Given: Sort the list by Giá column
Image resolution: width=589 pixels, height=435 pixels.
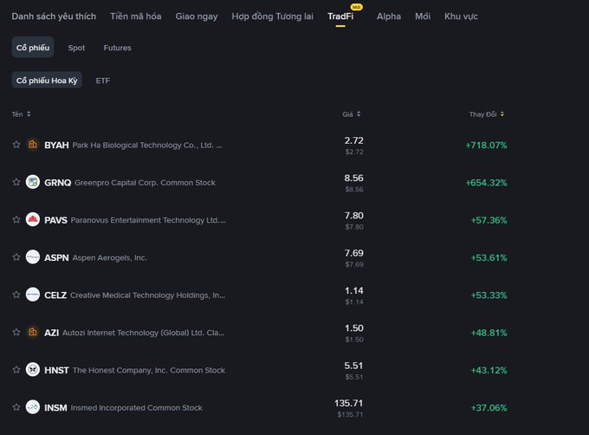Looking at the screenshot, I should pyautogui.click(x=352, y=114).
